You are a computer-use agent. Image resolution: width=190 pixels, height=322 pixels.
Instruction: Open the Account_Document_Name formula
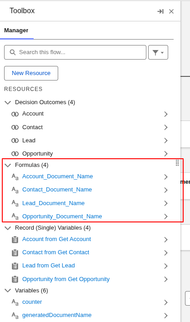point(57,176)
